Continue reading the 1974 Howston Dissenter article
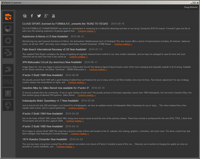 tap(65, 147)
